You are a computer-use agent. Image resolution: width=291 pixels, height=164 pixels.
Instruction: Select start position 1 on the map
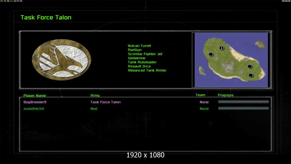[221, 48]
